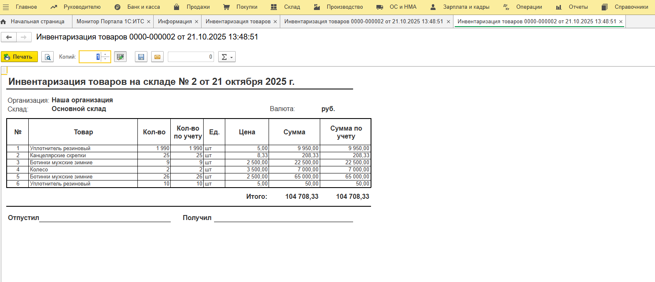This screenshot has height=282, width=655.
Task: Click the send by email envelope icon
Action: pos(157,57)
